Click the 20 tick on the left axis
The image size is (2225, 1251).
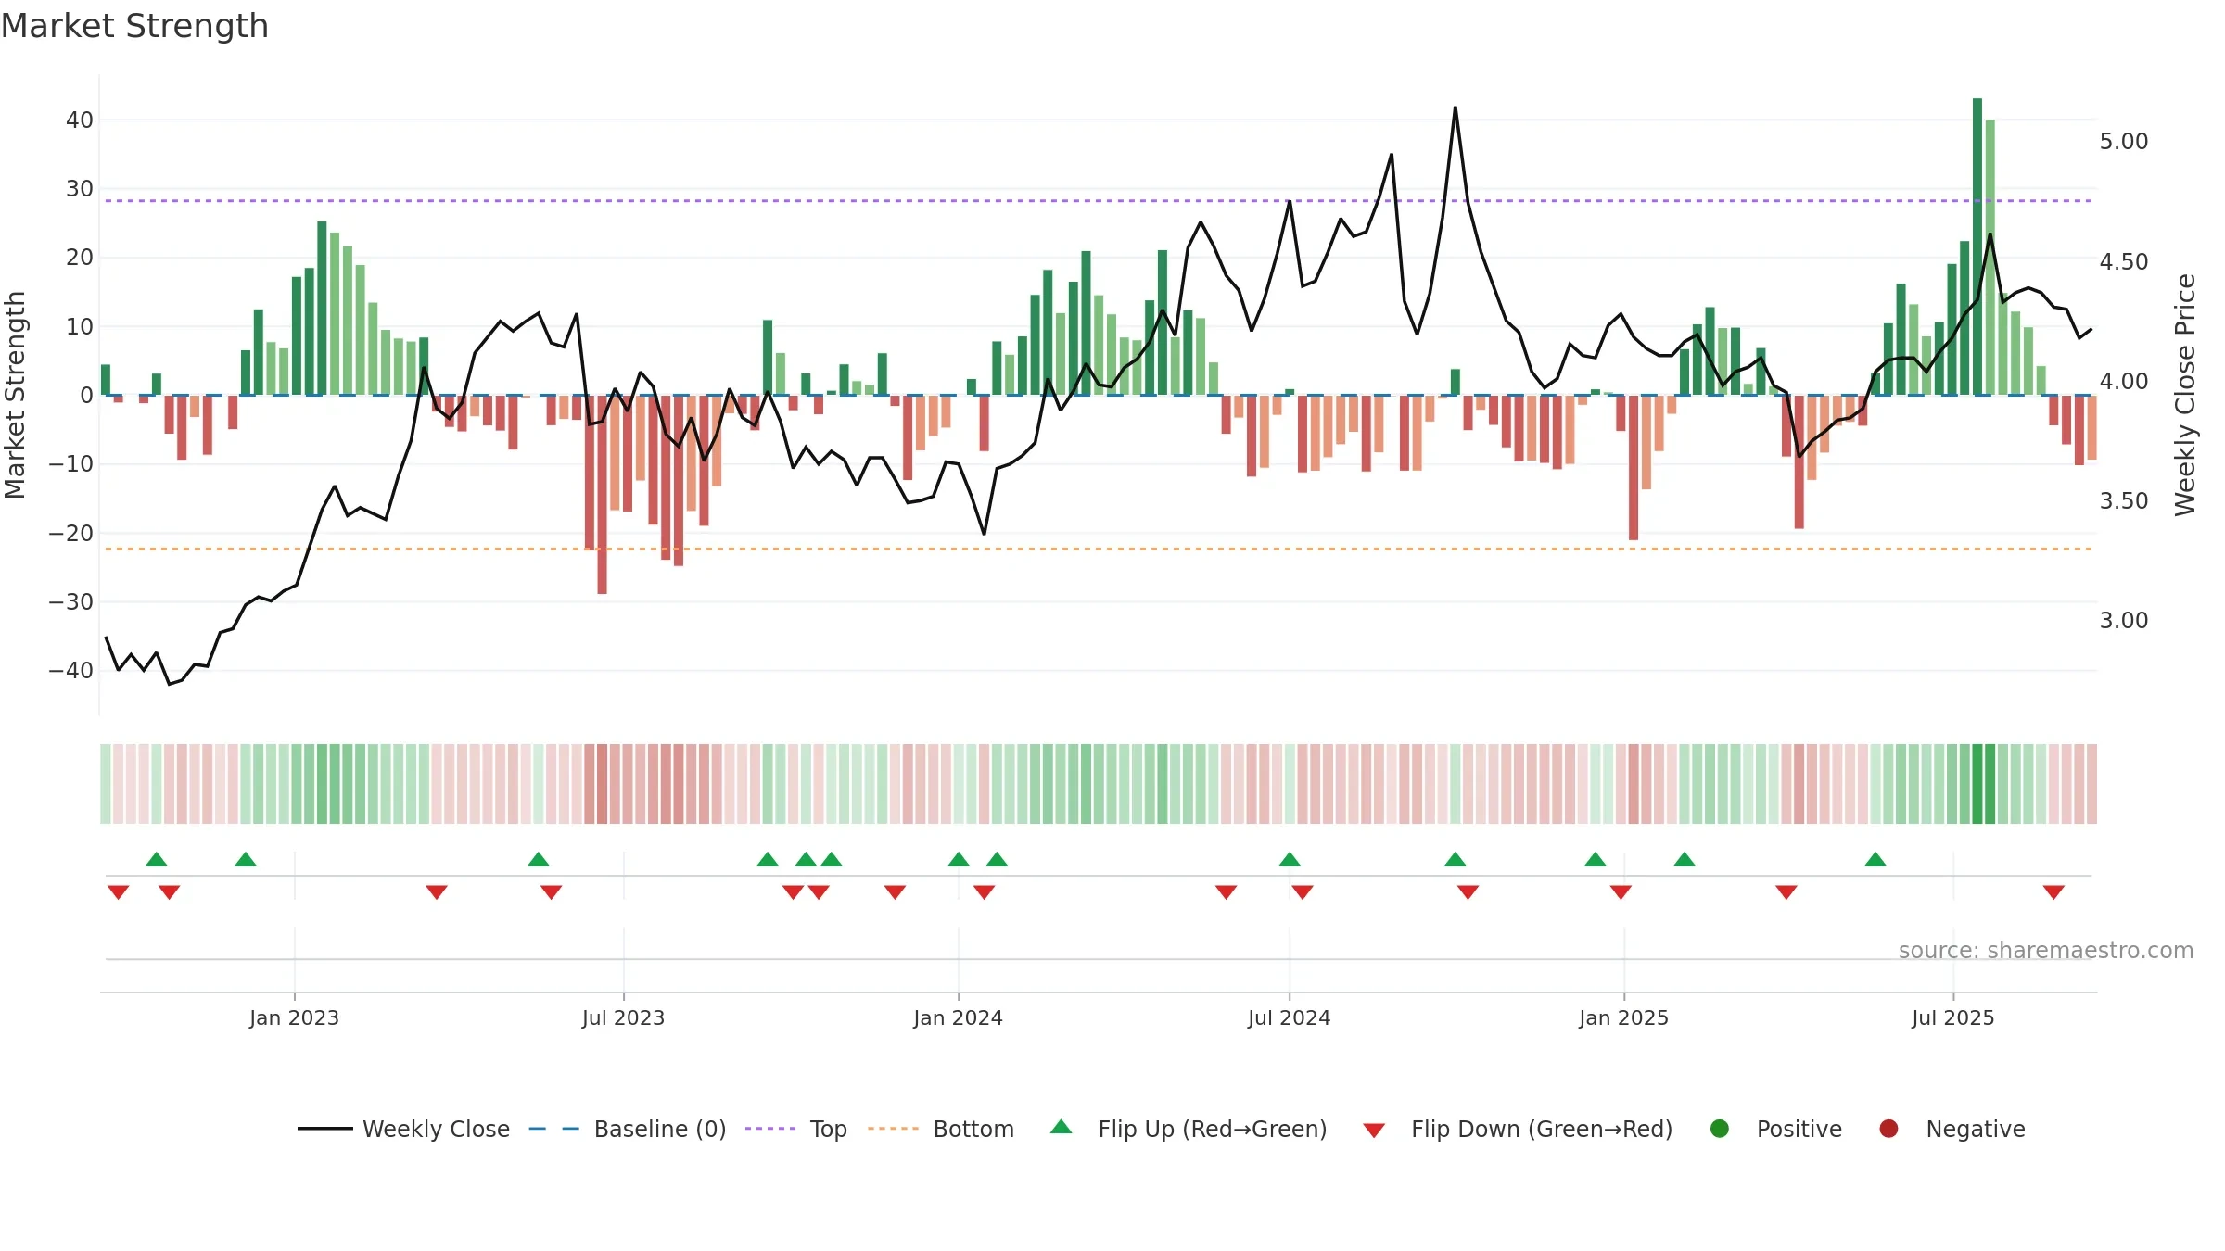point(80,257)
